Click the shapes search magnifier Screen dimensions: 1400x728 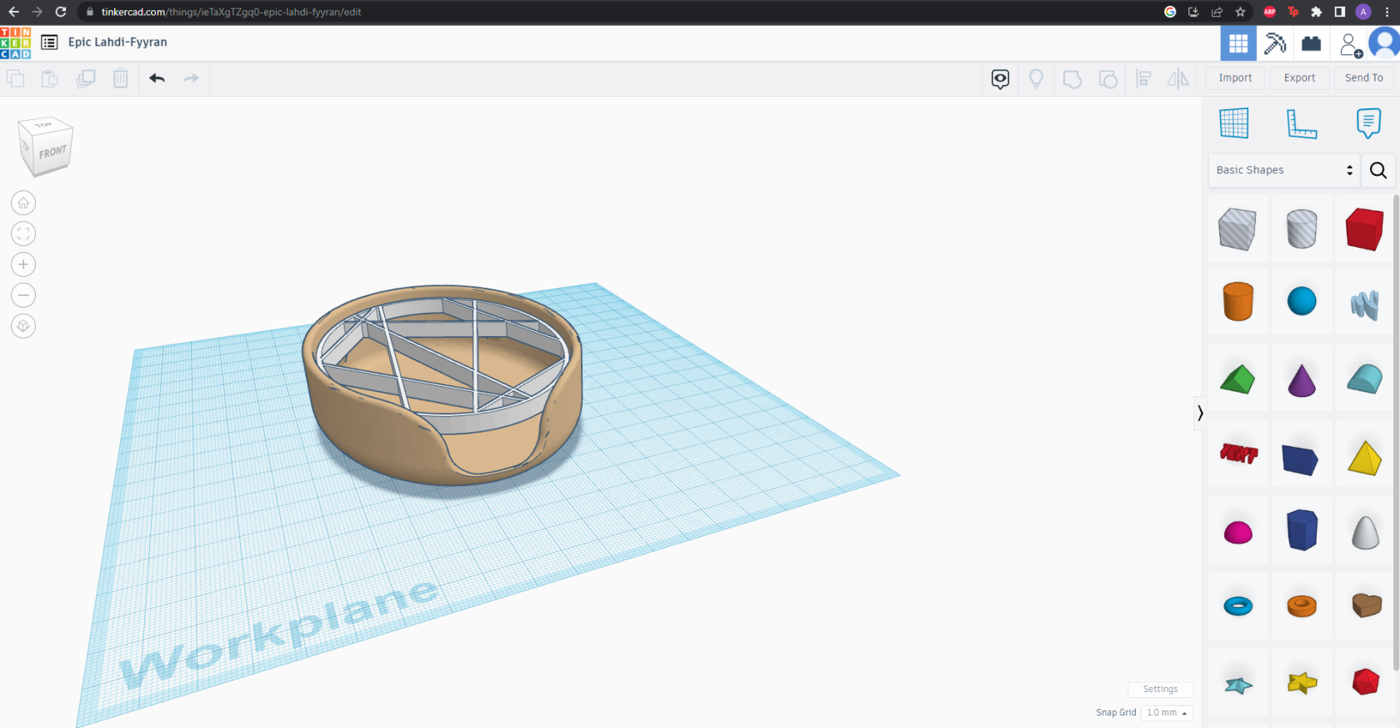1378,170
